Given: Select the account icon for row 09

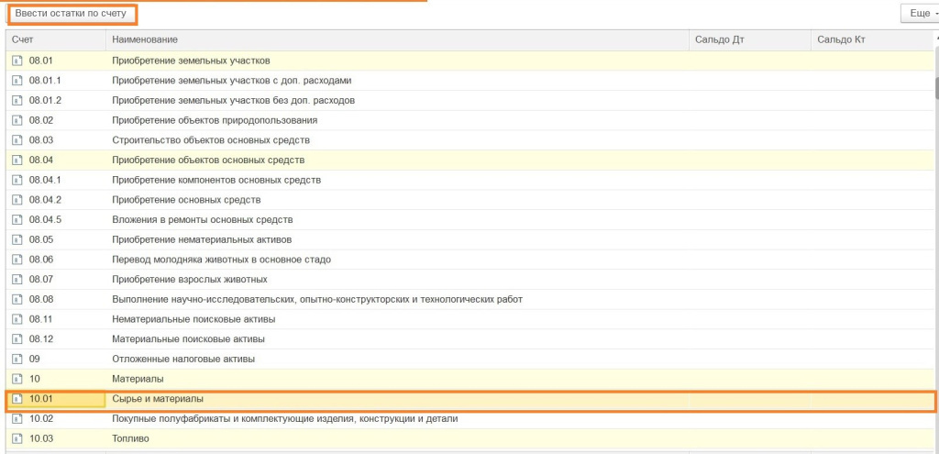Looking at the screenshot, I should 17,359.
